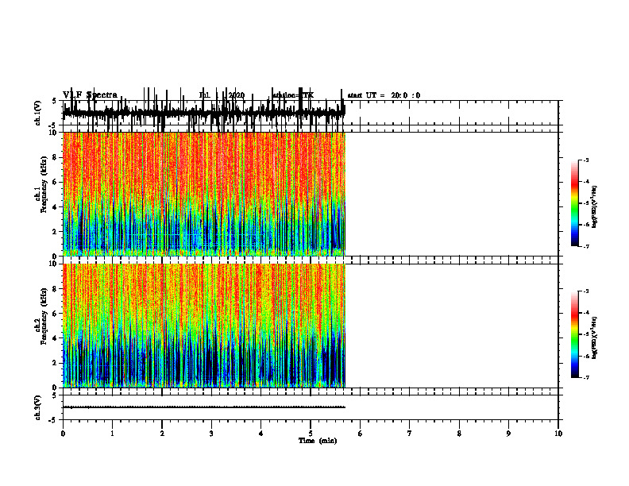This screenshot has width=629, height=486.
Task: Click the '-5' tick on ch.3(V) axis
Action: 53,420
